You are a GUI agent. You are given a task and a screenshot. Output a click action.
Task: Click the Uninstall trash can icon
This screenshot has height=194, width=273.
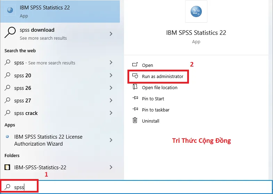click(135, 120)
